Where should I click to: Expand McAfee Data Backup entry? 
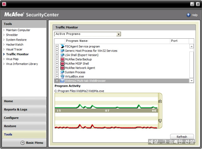click(x=57, y=59)
